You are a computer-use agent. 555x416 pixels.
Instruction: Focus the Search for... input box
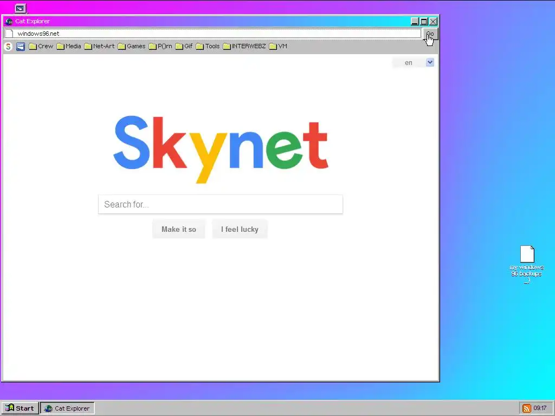pyautogui.click(x=221, y=204)
